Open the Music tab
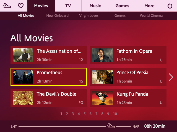The height and width of the screenshot is (132, 177). (95, 6)
